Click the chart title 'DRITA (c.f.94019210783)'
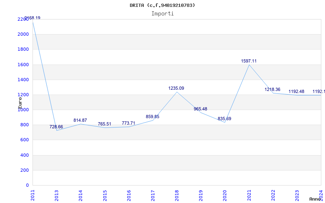The width and height of the screenshot is (325, 203). pyautogui.click(x=162, y=5)
